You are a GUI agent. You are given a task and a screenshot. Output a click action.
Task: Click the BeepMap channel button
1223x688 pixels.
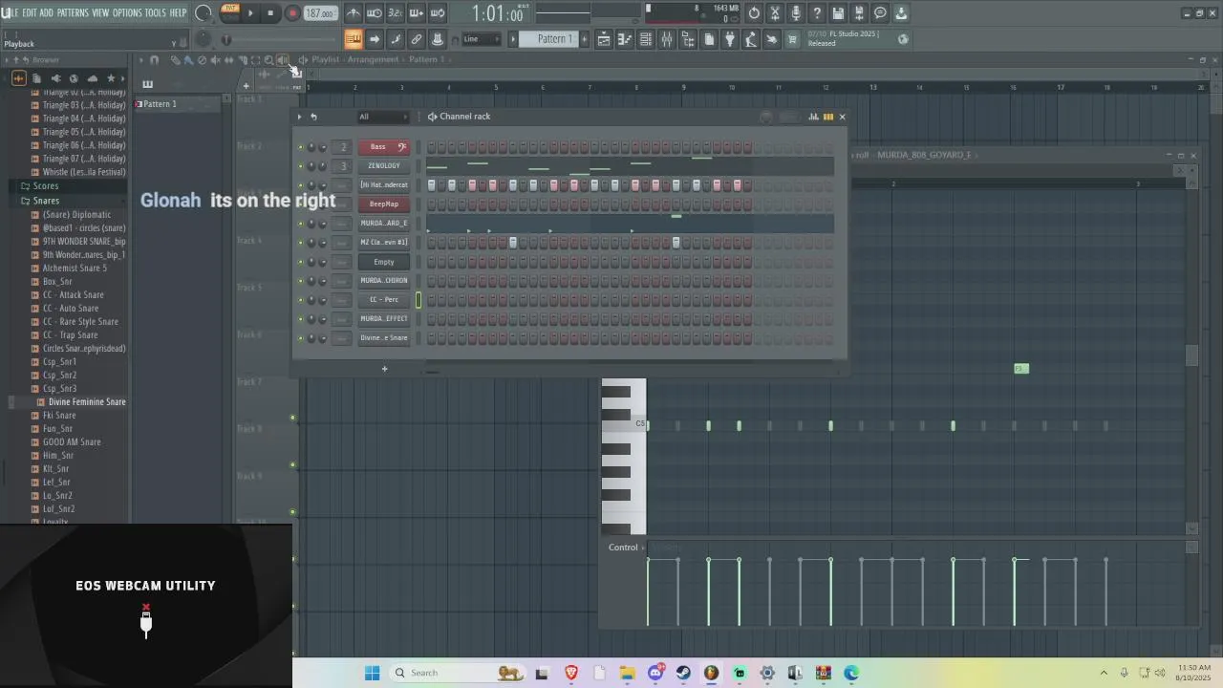click(384, 204)
